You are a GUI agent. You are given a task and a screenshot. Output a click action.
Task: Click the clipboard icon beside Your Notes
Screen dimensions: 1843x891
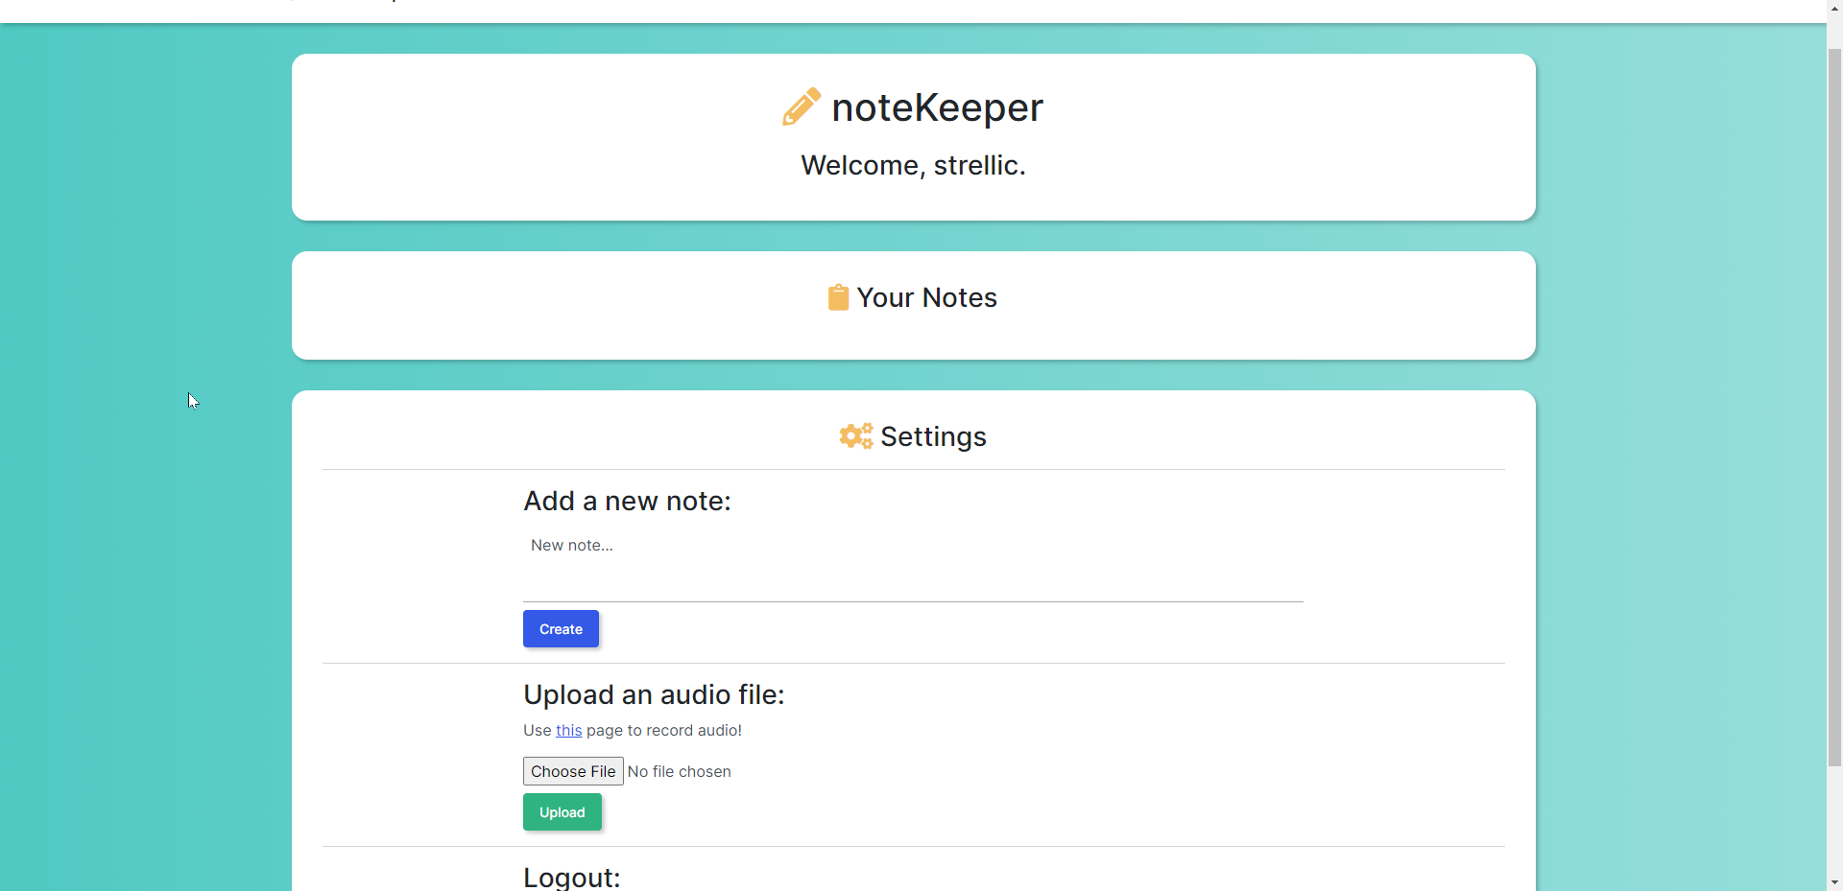pyautogui.click(x=838, y=297)
